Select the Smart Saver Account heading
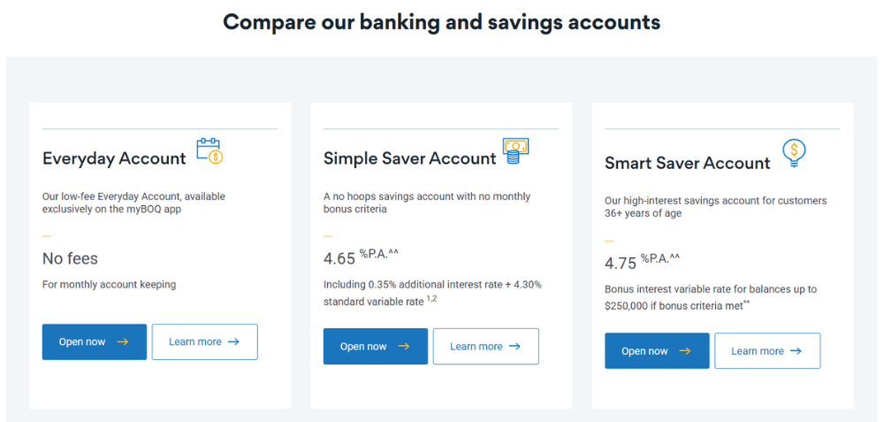The image size is (884, 422). tap(687, 163)
